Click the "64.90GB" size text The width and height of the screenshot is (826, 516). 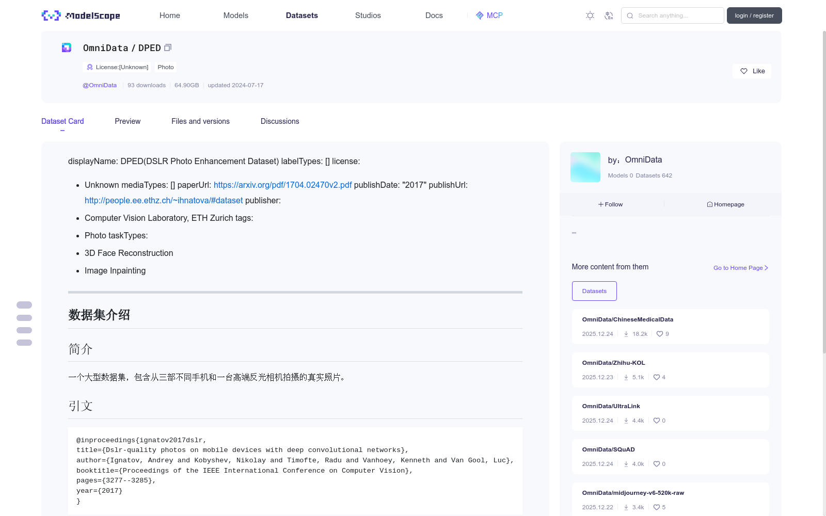[x=187, y=85]
